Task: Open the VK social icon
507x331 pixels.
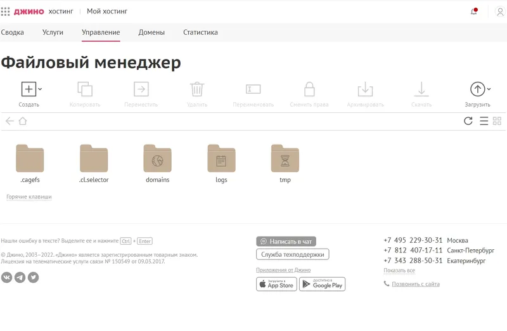Action: pyautogui.click(x=6, y=277)
